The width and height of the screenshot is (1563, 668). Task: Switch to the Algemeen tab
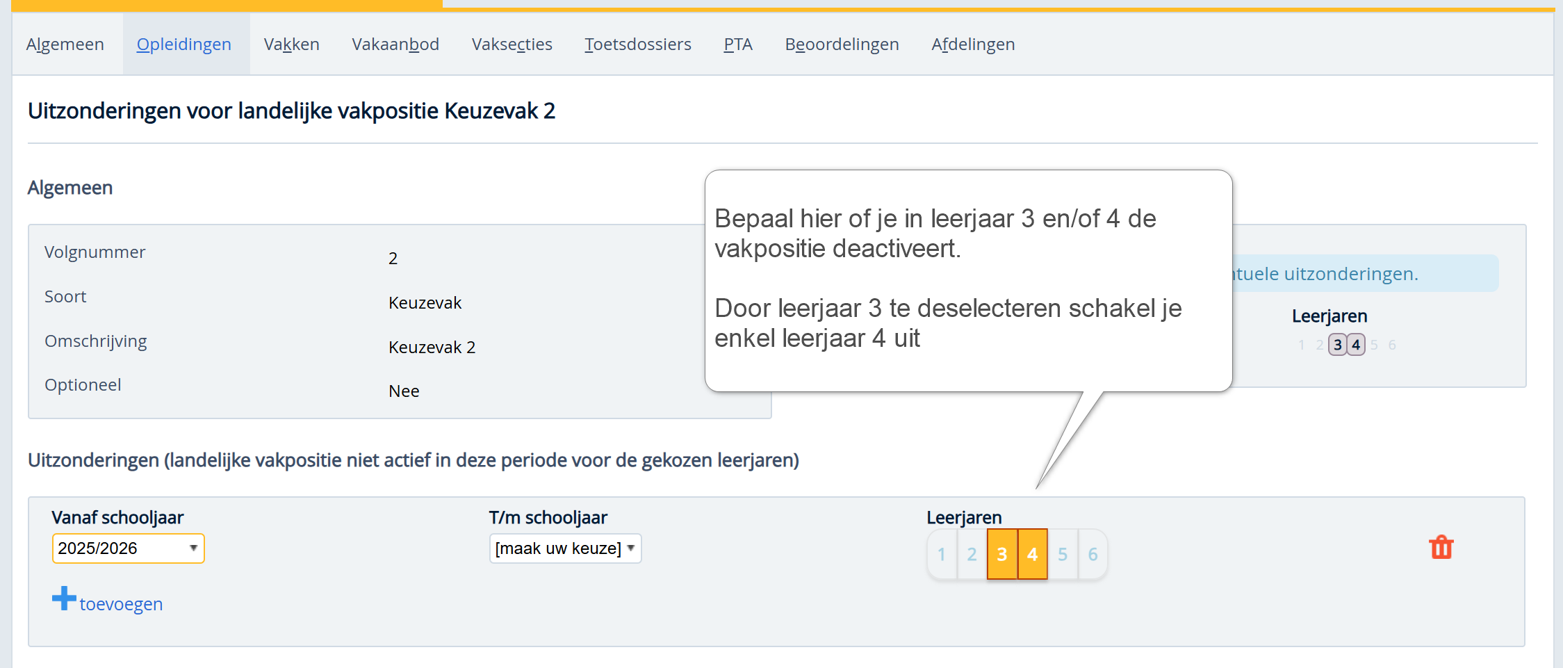point(65,44)
